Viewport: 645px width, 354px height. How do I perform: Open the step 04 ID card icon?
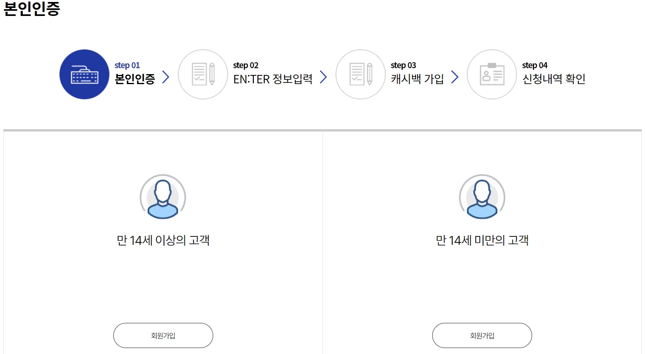click(x=491, y=74)
